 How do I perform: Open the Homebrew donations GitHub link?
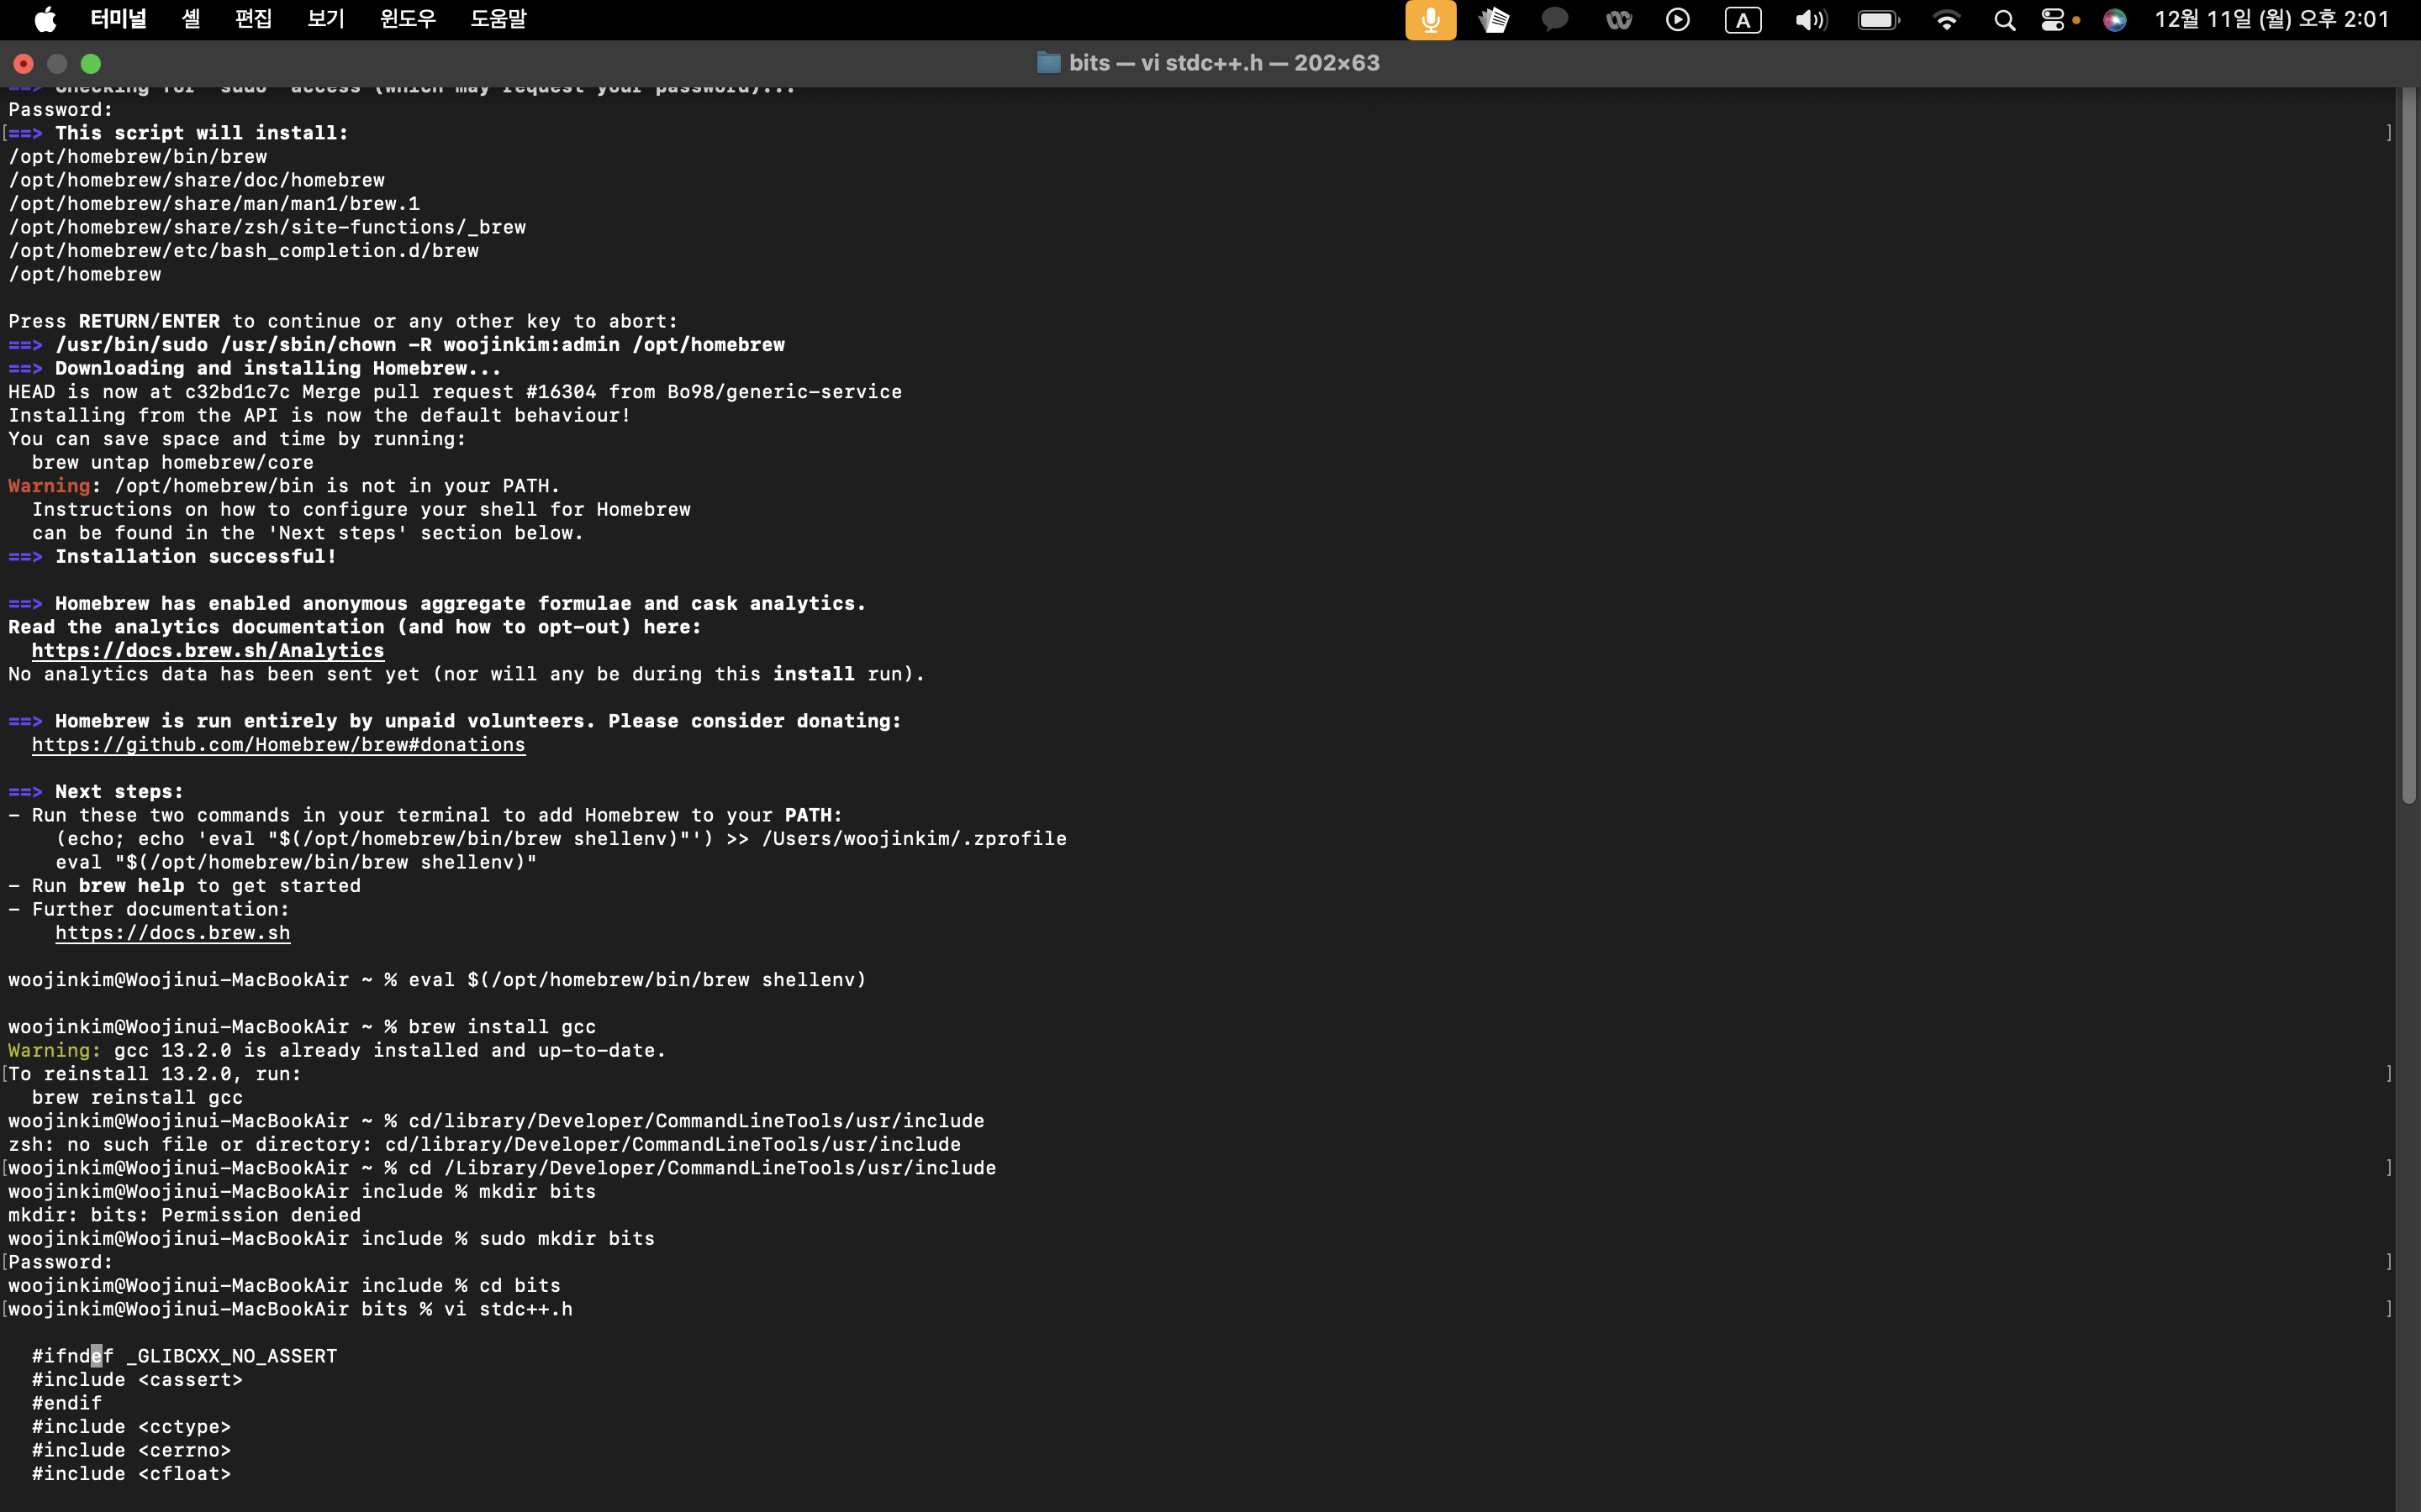click(278, 744)
